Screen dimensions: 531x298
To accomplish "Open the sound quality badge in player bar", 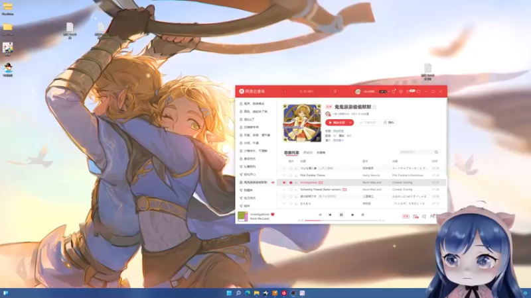I will [406, 217].
